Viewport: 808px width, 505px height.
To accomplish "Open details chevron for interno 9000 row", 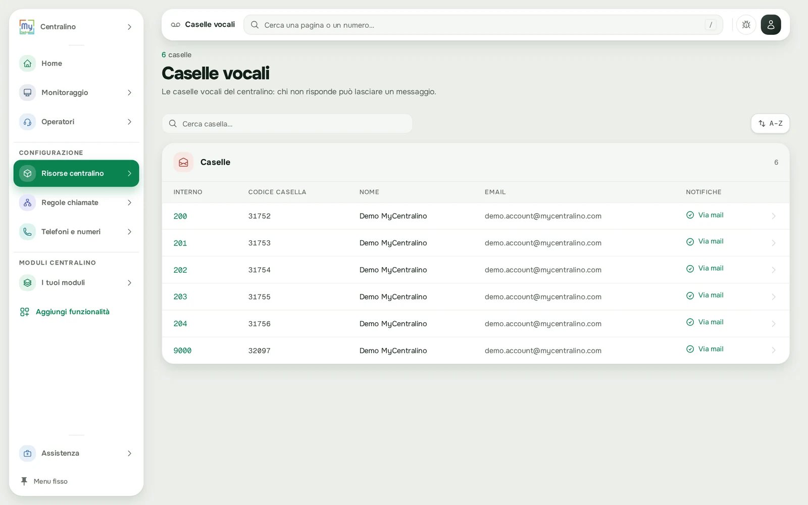I will click(774, 350).
